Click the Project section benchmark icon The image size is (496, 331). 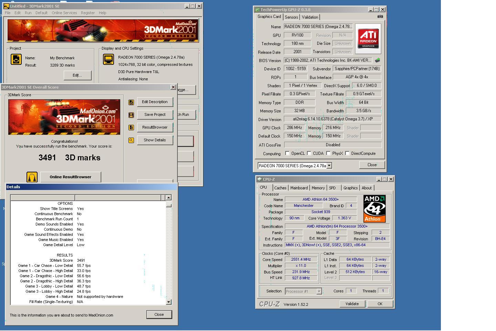(16, 59)
